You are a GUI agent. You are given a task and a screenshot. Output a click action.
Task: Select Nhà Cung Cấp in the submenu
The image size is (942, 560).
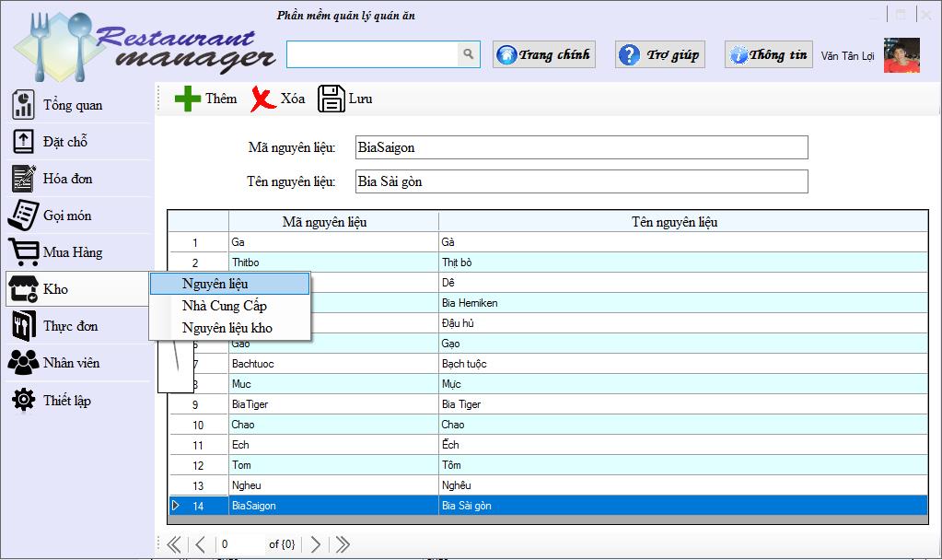[x=229, y=306]
